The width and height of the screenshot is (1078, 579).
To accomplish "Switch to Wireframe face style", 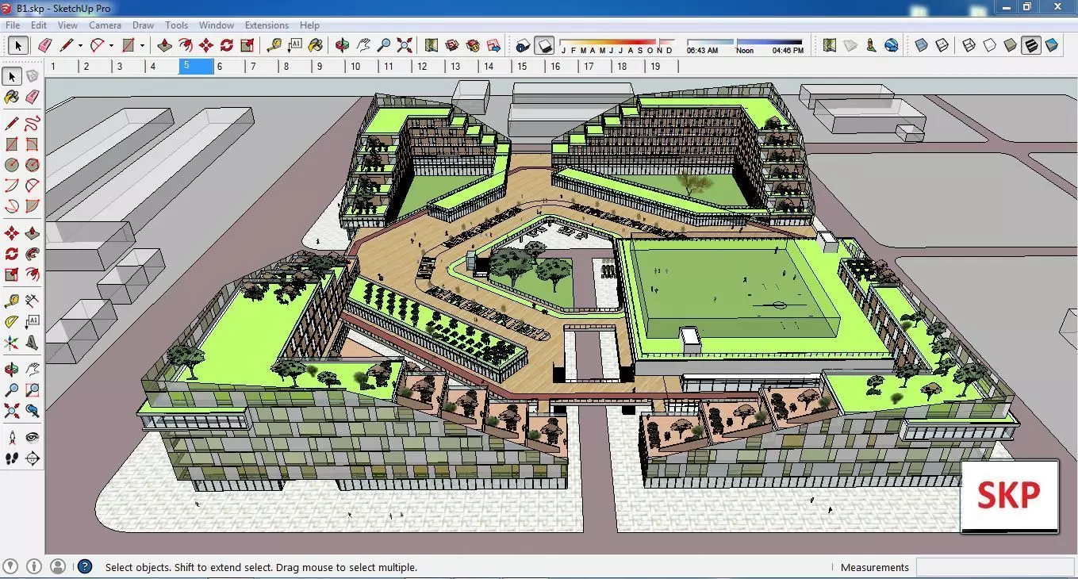I will click(x=969, y=45).
